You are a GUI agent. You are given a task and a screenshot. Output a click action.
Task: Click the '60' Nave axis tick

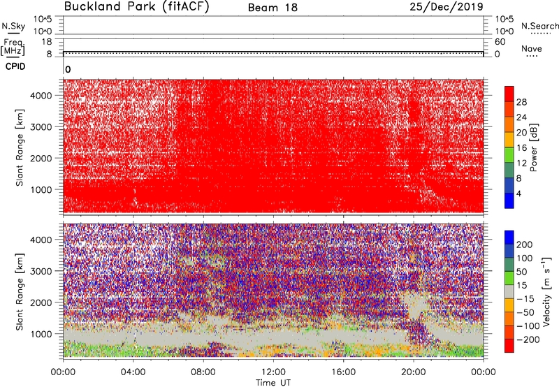pos(500,42)
